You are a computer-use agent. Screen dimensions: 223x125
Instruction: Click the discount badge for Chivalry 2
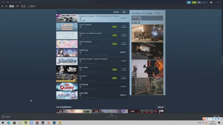tap(115, 78)
